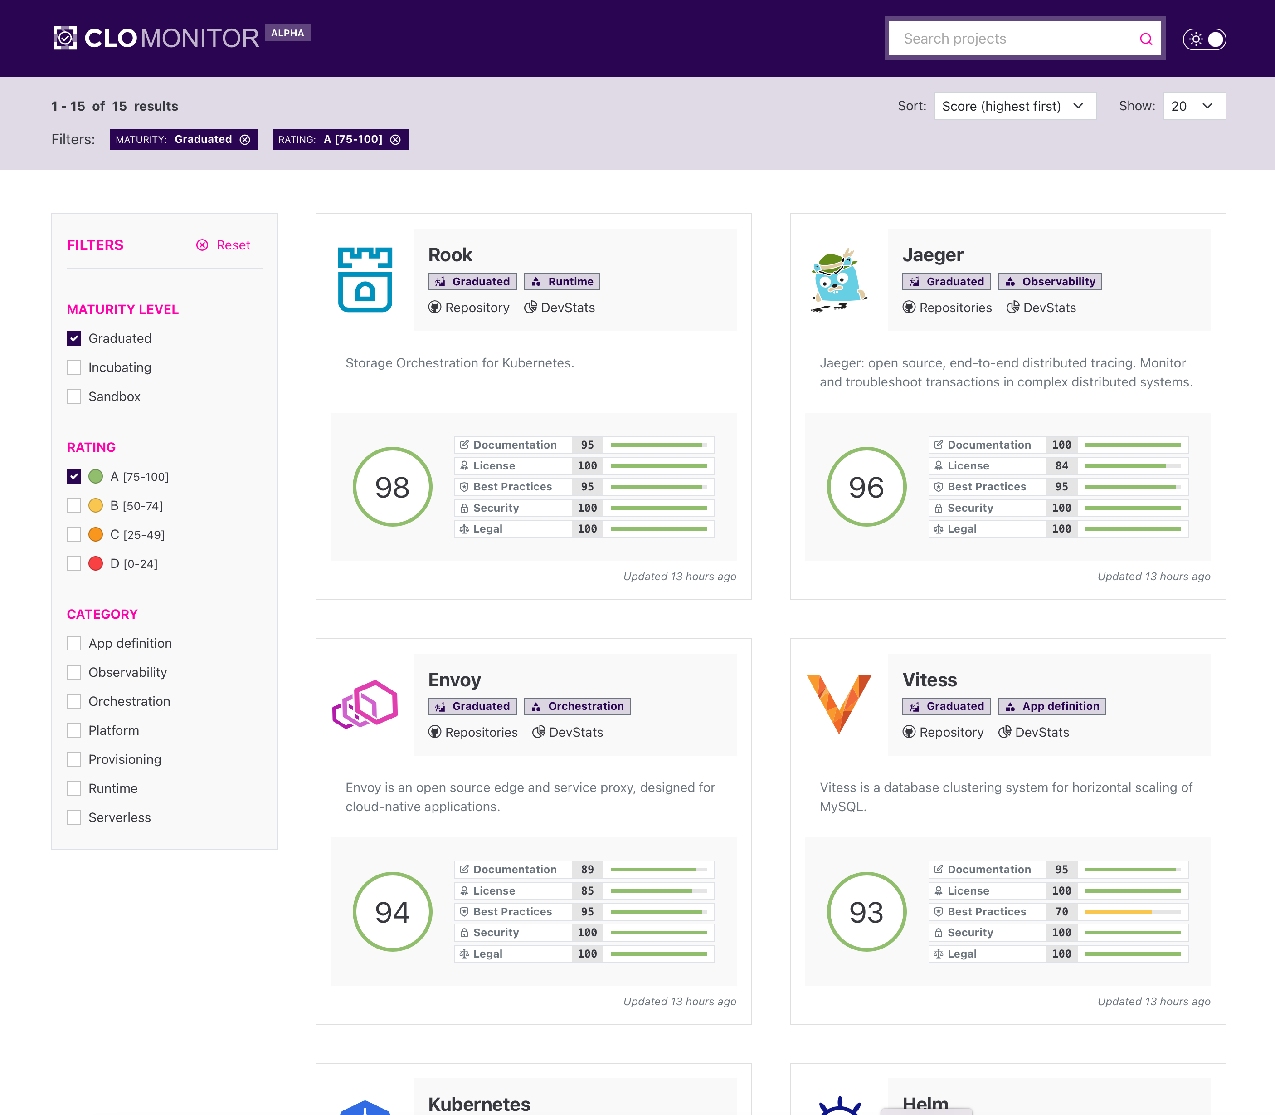Click the Envoy project logo
Image resolution: width=1275 pixels, height=1115 pixels.
[x=365, y=704]
